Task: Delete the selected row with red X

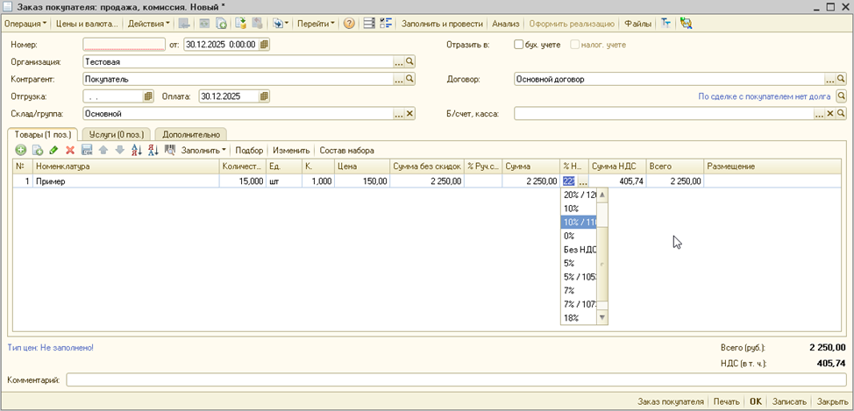Action: (x=70, y=151)
